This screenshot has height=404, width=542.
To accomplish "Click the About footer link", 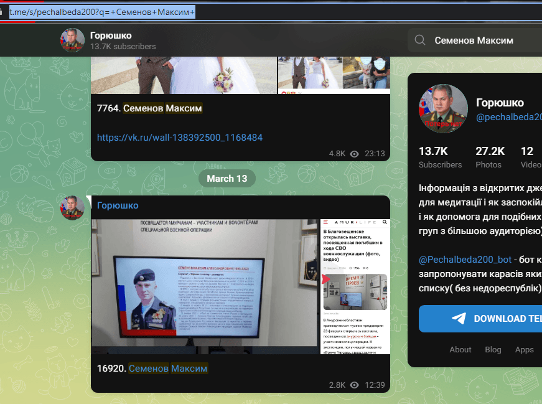I will [x=460, y=349].
